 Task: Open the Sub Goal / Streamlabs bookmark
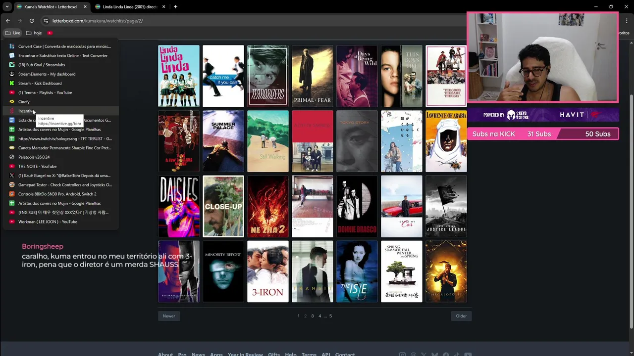(60, 65)
